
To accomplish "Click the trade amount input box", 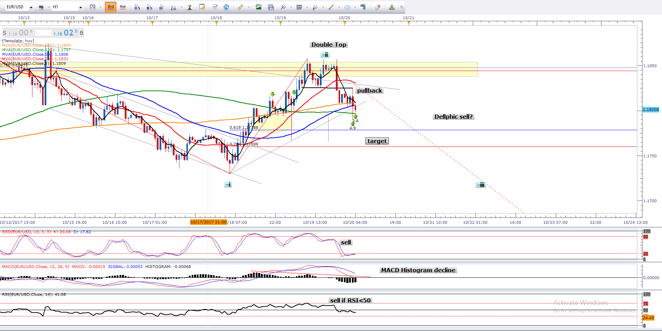I will pyautogui.click(x=43, y=33).
